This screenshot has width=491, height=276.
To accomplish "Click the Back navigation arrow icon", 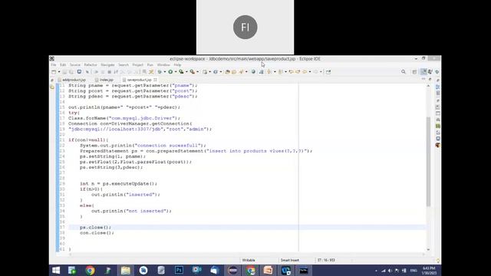I will (x=305, y=72).
